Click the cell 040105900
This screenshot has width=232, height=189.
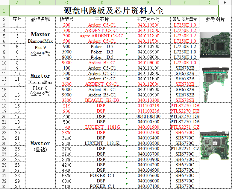pyautogui.click(x=148, y=52)
